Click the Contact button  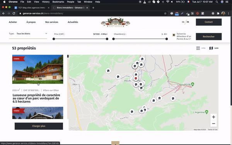click(x=209, y=22)
